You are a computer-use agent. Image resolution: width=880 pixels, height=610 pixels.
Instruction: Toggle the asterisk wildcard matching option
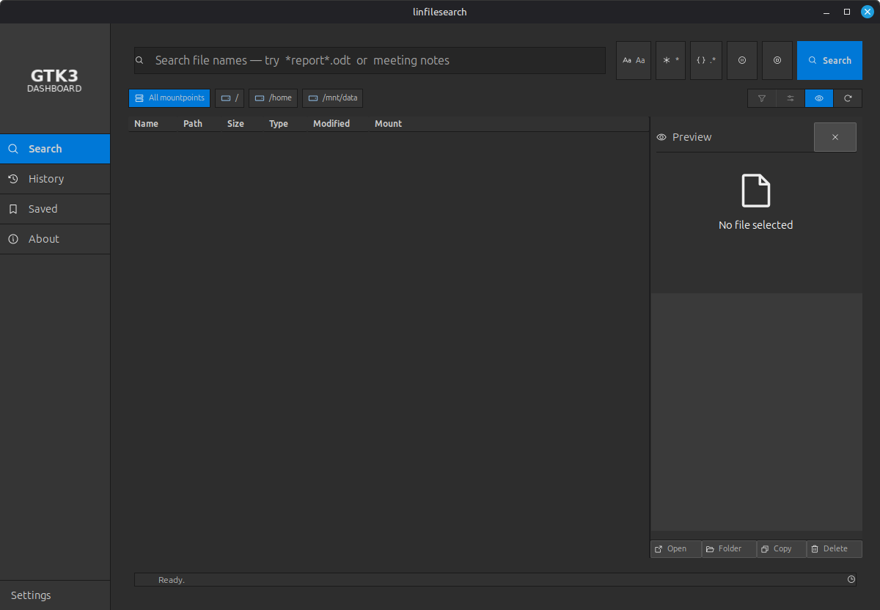click(x=671, y=60)
